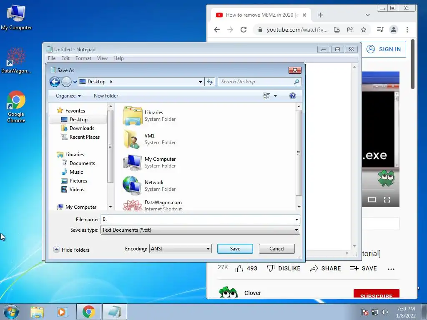This screenshot has width=427, height=320.
Task: Reload the YouTube page in Chrome
Action: (244, 30)
